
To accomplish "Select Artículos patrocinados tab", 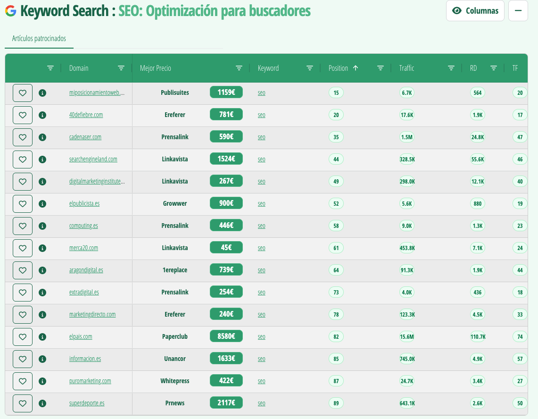I will pos(39,39).
